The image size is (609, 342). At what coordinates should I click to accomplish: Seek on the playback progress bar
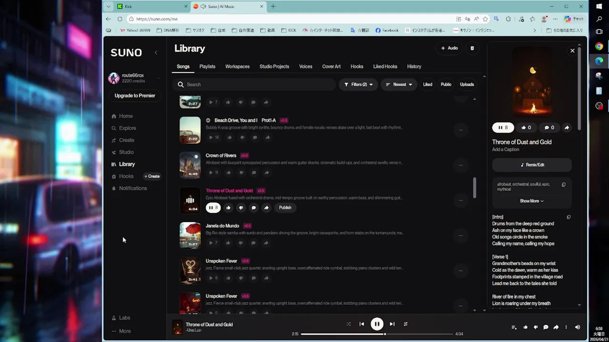coord(377,334)
